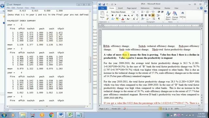The height and width of the screenshot is (118, 209).
Task: Open Line Spacing dropdown in Paragraph group
Action: 158,15
